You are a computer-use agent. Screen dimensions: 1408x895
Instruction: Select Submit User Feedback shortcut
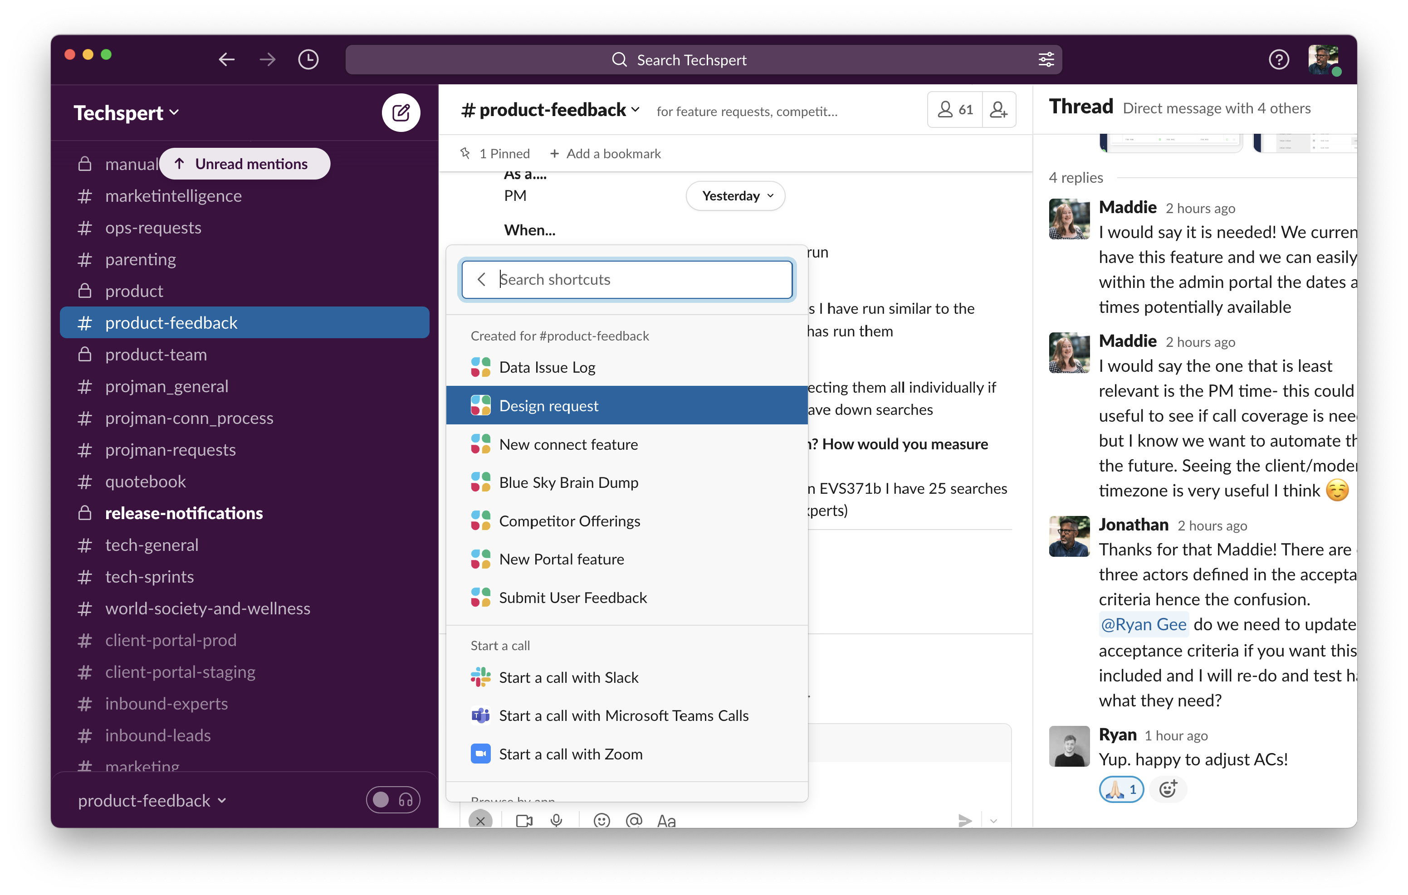627,598
